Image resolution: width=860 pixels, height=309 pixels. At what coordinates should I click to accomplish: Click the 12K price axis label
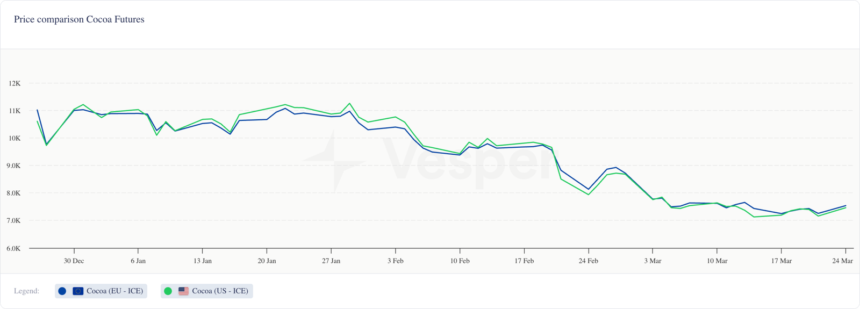15,83
